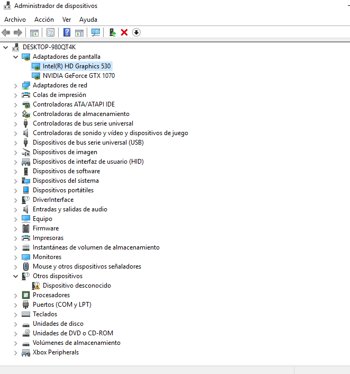Click the Device Manager title bar icon
The image size is (350, 374).
[x=7, y=5]
